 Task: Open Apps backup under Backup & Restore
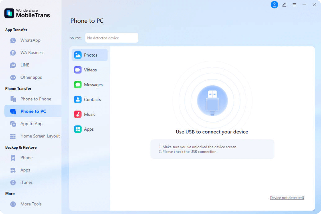(x=25, y=170)
